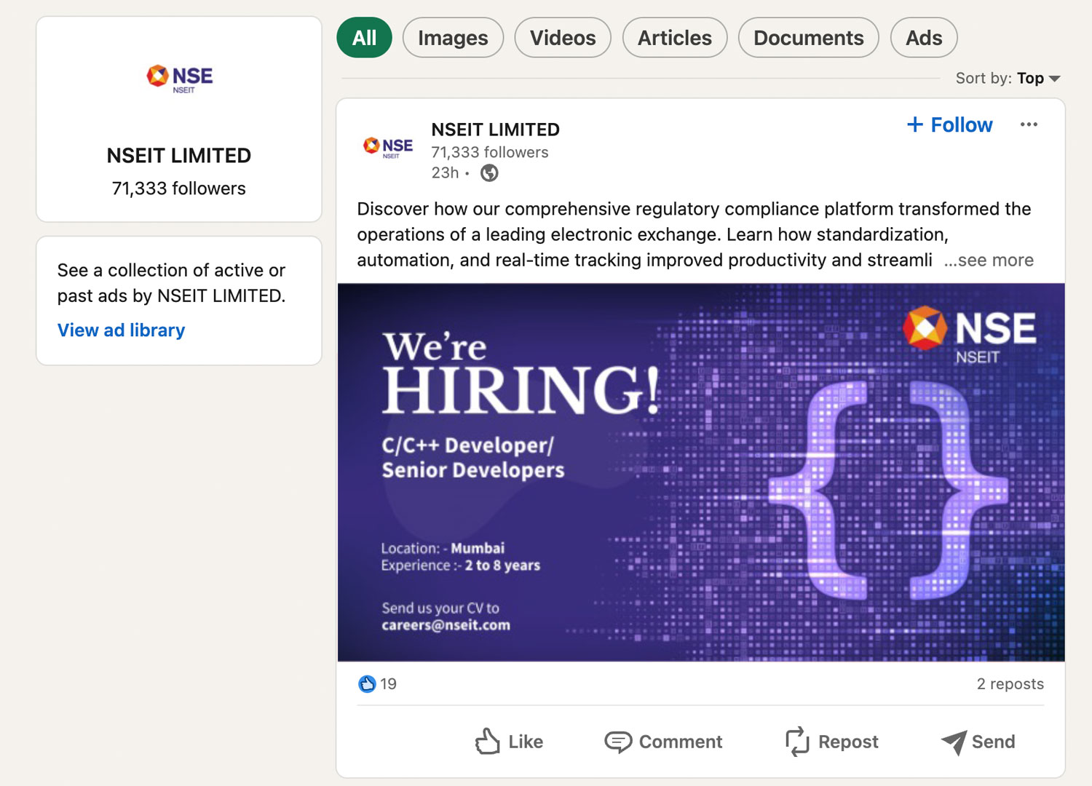Click the Like thumbs-up icon

click(x=487, y=742)
